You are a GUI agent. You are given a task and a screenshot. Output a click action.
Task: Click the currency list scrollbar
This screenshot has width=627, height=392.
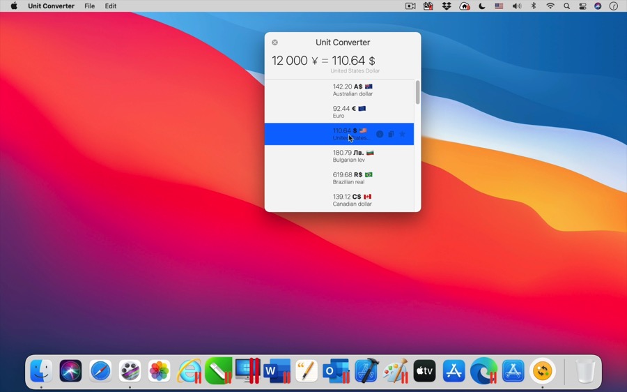(417, 93)
